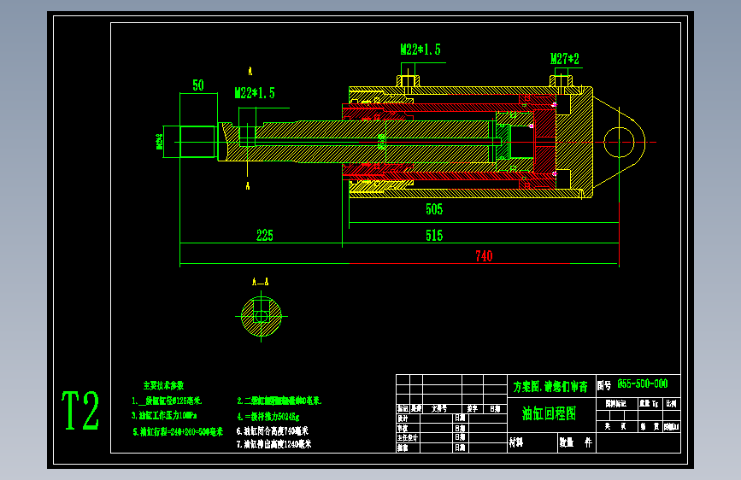The width and height of the screenshot is (741, 480).
Task: Click the 图号 label in title block
Action: pyautogui.click(x=604, y=385)
